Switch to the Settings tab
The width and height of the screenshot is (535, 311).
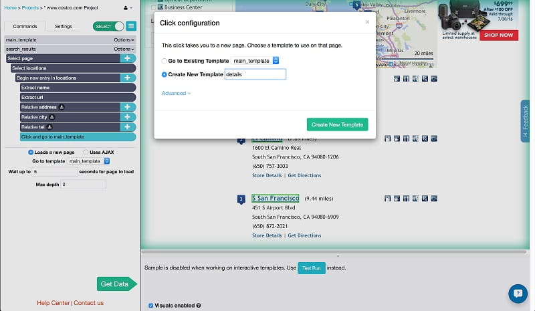coord(64,26)
